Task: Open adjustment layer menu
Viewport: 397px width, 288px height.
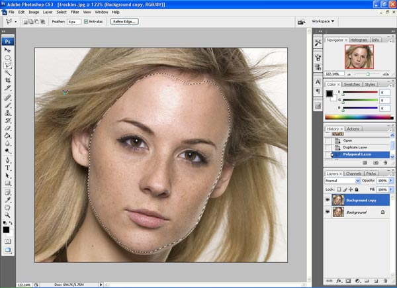Action: (357, 281)
